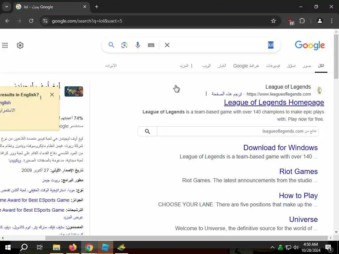The width and height of the screenshot is (339, 254).
Task: Activate voice search microphone
Action: (138, 45)
